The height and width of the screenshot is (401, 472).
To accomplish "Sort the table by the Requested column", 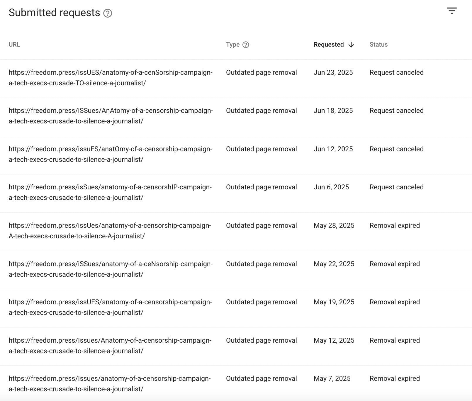I will [x=328, y=45].
